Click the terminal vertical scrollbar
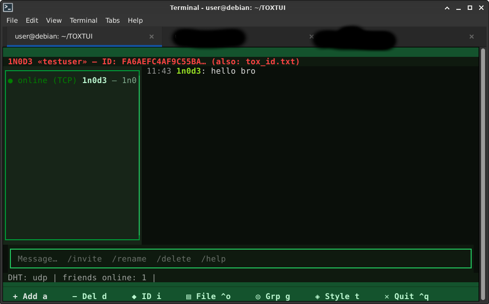Viewport: 489px width, 304px height. point(483,174)
